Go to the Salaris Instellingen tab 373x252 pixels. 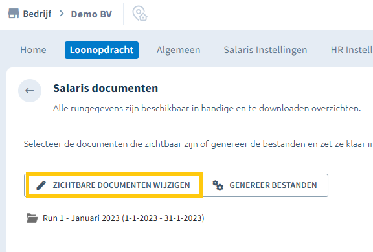click(x=266, y=50)
